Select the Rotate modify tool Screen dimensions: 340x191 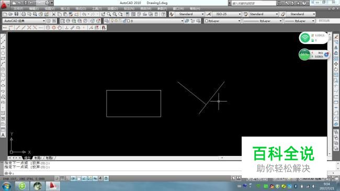pyautogui.click(x=336, y=70)
